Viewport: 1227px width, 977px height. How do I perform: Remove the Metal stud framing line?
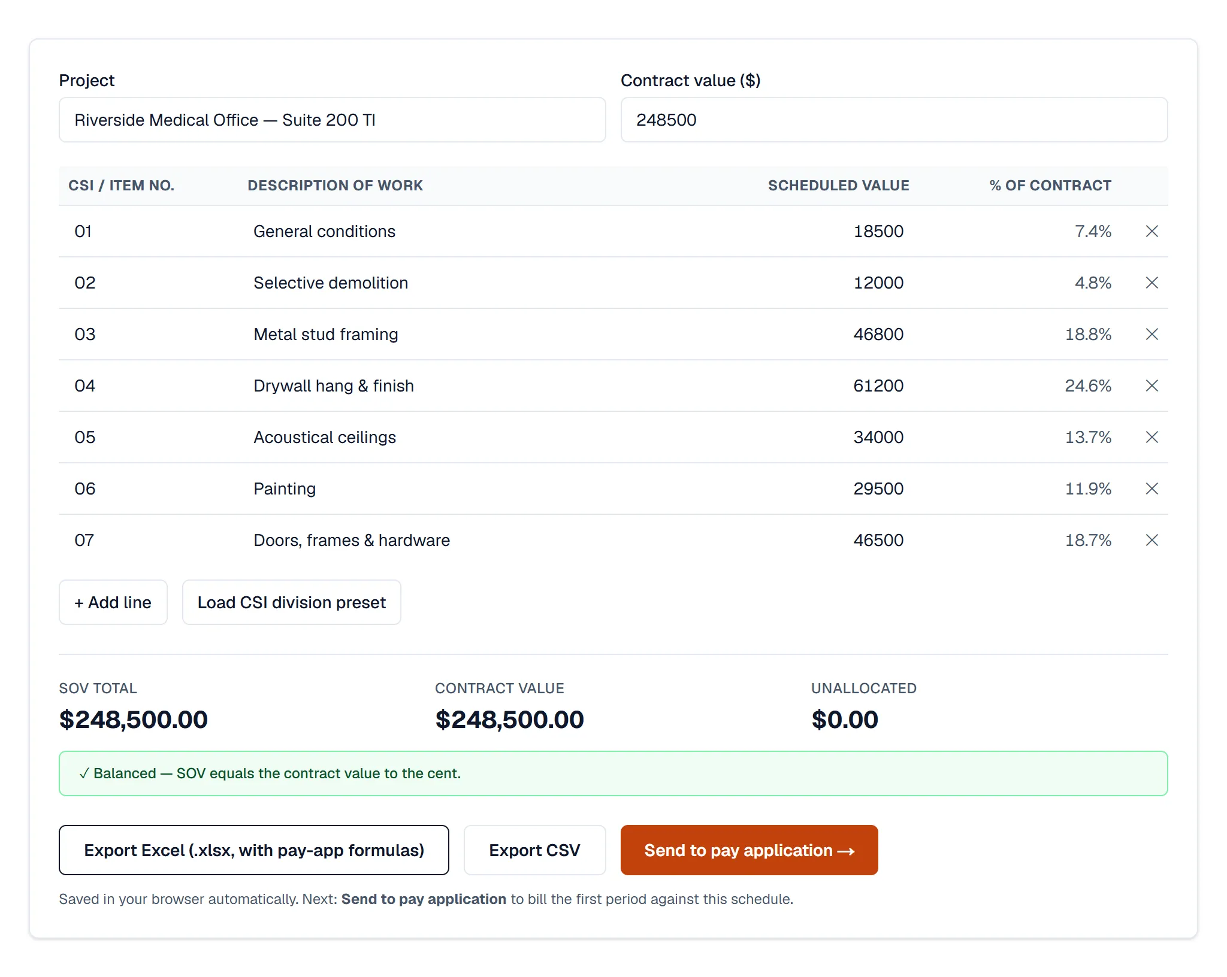(1152, 334)
